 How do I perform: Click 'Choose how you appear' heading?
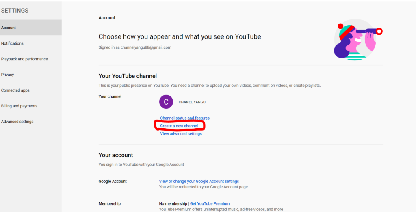coord(180,36)
